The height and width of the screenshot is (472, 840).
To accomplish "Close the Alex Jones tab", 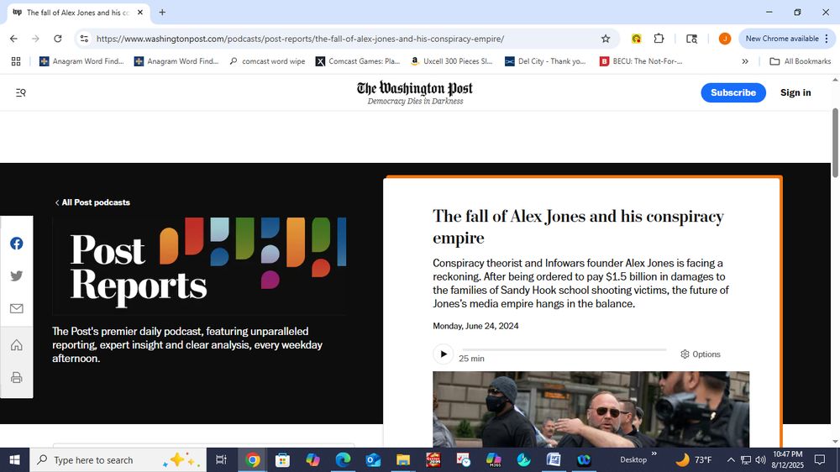I will click(x=139, y=13).
